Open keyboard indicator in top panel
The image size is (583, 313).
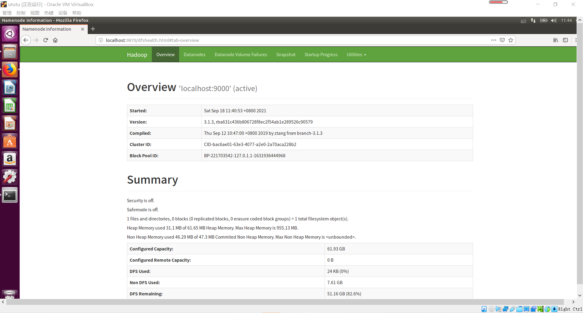pos(523,20)
